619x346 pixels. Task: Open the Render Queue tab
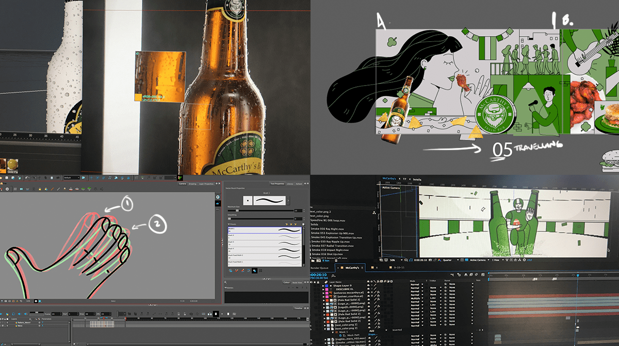tap(320, 268)
